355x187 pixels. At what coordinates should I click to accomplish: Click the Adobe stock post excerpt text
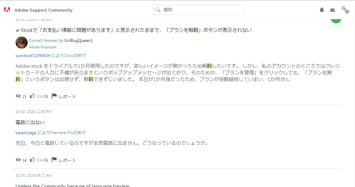point(177,72)
